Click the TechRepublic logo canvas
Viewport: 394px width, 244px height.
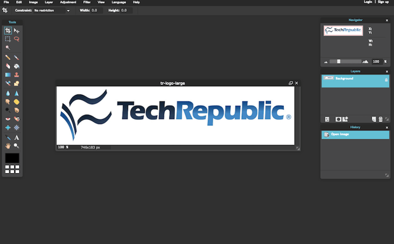[x=175, y=116]
